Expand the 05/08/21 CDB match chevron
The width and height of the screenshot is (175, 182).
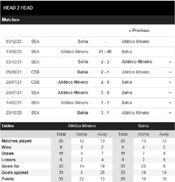pyautogui.click(x=170, y=72)
